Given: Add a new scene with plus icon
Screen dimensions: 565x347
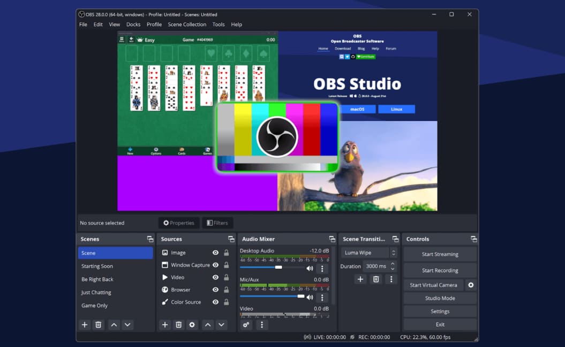Looking at the screenshot, I should 85,325.
